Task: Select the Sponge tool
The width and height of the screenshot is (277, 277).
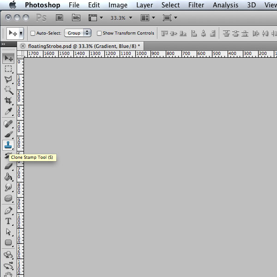Action: [x=8, y=198]
